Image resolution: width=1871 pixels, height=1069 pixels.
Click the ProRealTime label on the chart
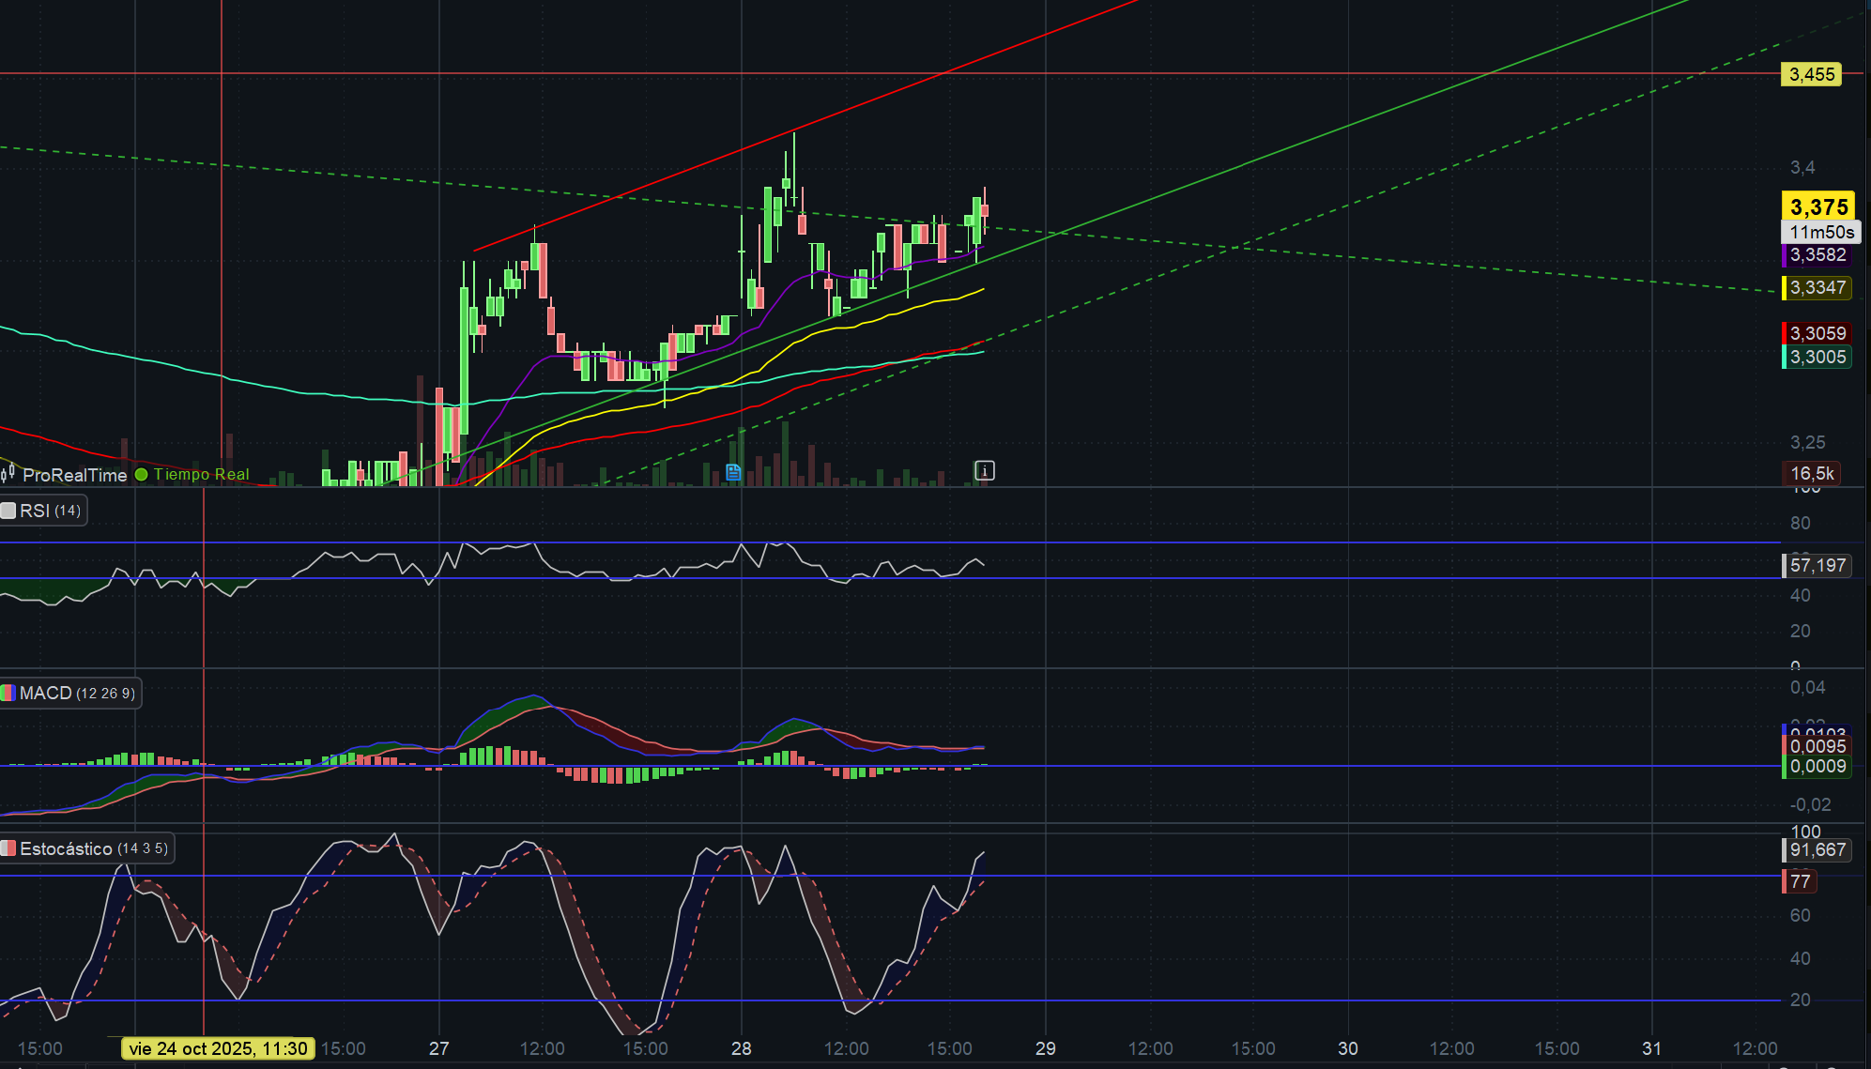75,475
